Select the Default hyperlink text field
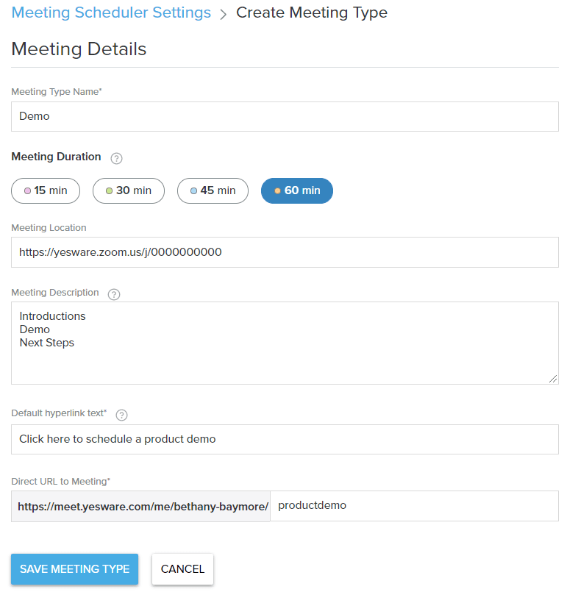 click(285, 438)
